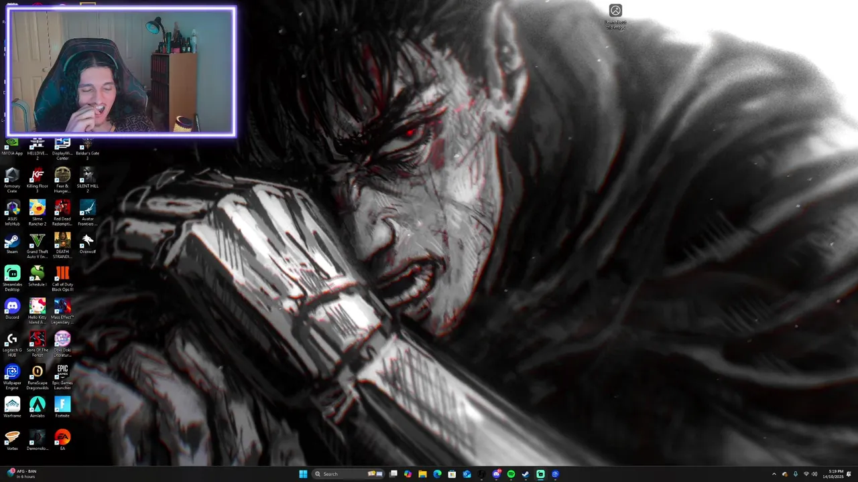Launch Call of Duty Black Ops III

pos(62,279)
